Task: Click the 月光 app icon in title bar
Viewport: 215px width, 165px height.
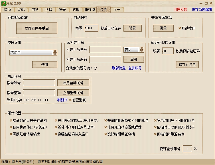Action: pos(3,3)
